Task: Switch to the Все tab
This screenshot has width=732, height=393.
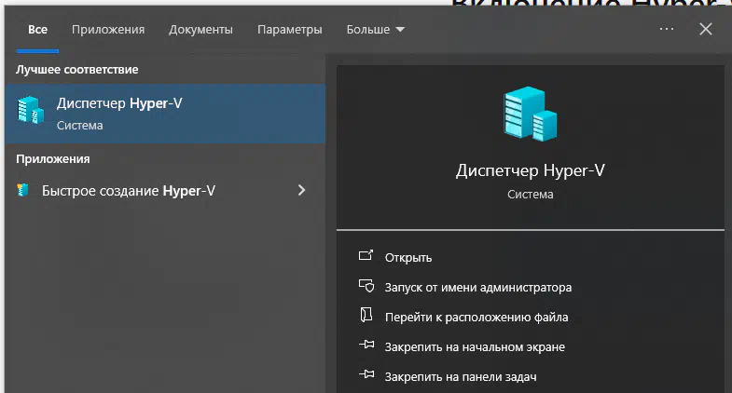Action: point(37,30)
